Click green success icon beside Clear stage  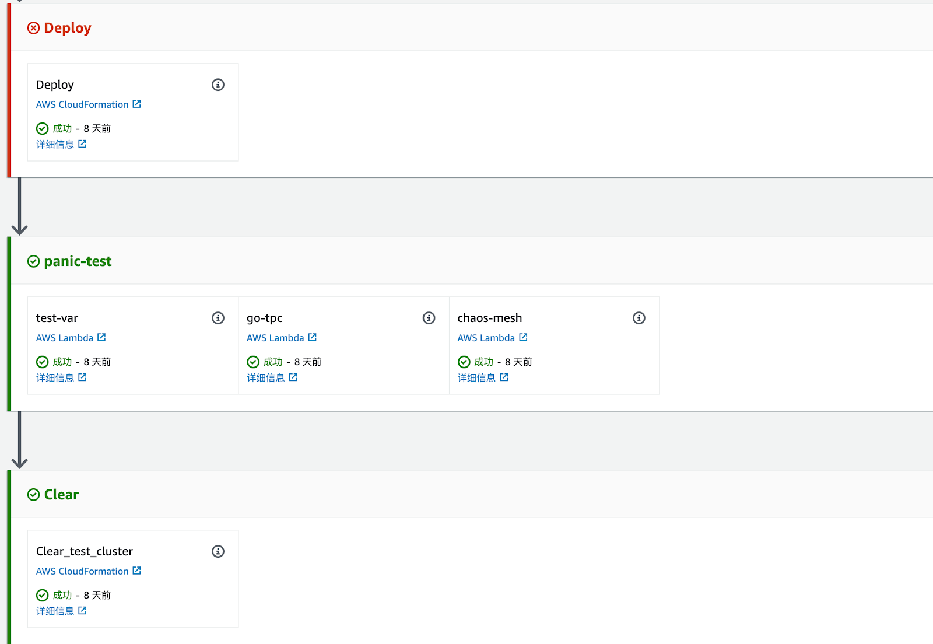pyautogui.click(x=34, y=495)
